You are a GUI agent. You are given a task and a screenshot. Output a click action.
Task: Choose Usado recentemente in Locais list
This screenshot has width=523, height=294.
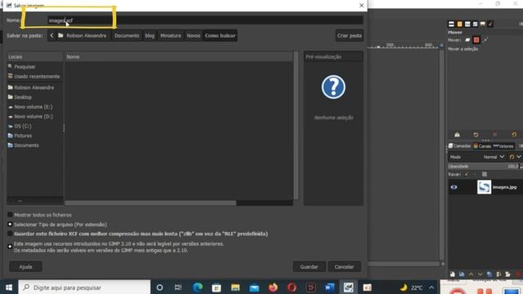(x=34, y=76)
